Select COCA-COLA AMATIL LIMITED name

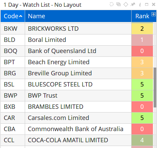click(78, 140)
